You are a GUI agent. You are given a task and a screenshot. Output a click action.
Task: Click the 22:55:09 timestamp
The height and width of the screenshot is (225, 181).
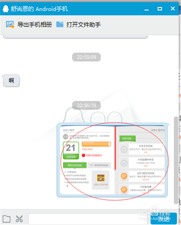86,57
